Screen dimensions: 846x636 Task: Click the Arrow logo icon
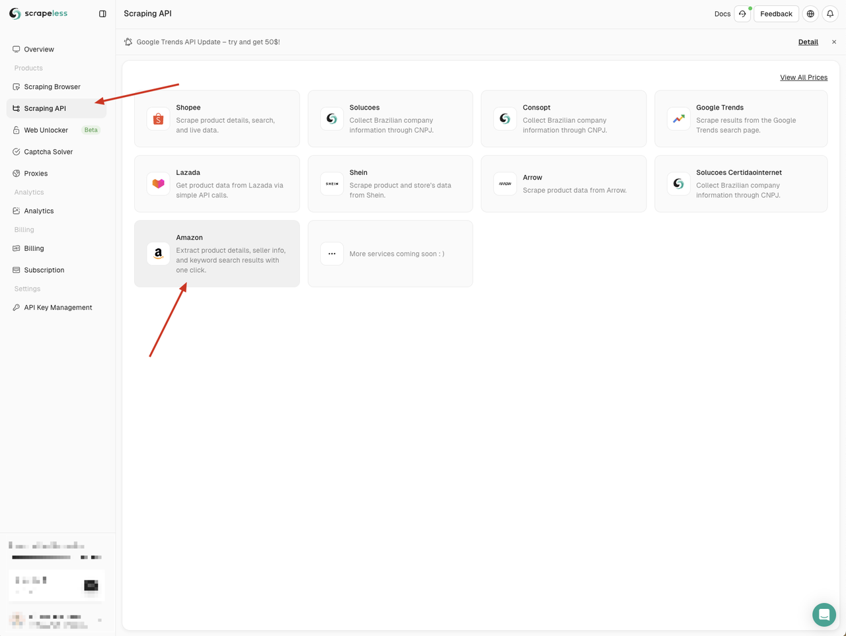pyautogui.click(x=505, y=184)
